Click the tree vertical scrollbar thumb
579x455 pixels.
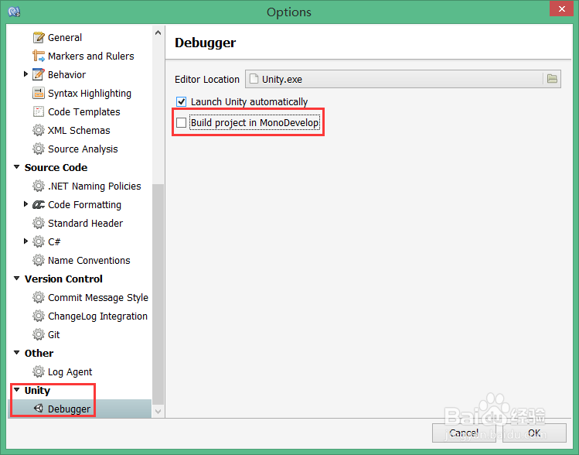pyautogui.click(x=158, y=294)
